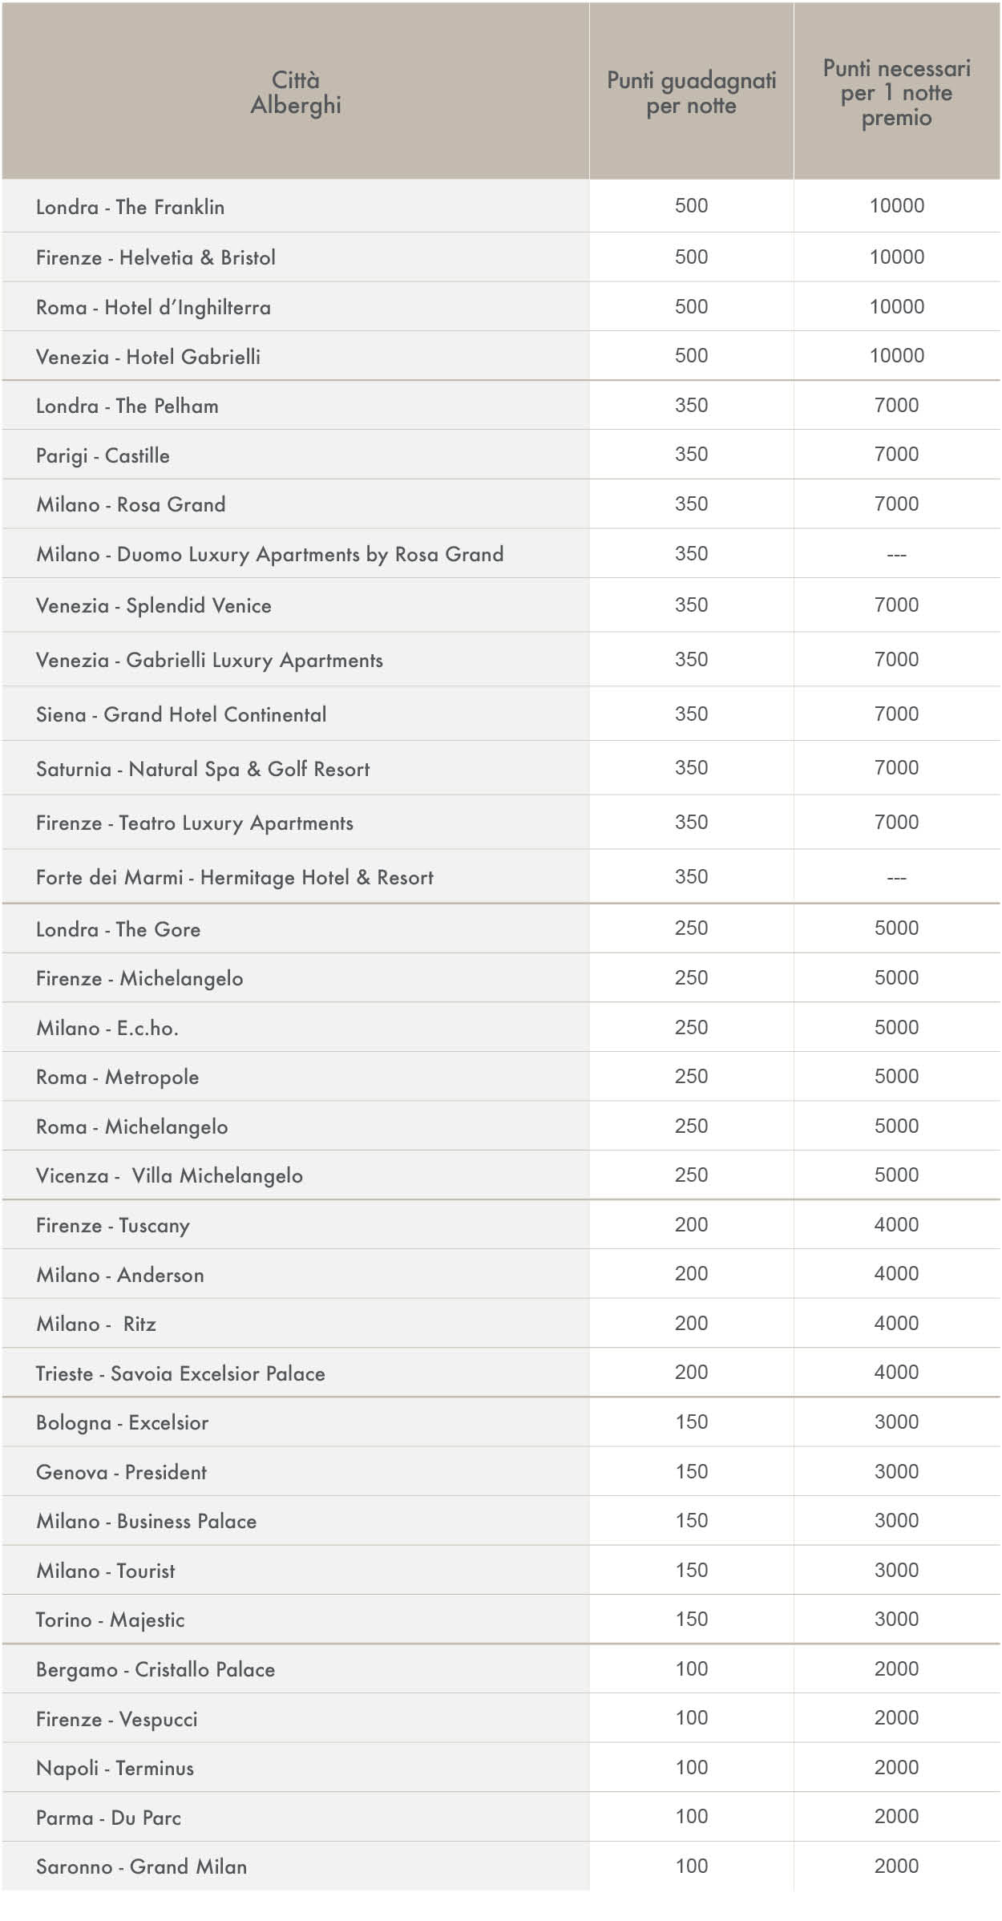Click Saturnia - Natural Spa & Golf Resort
This screenshot has width=1002, height=1921.
(x=203, y=769)
